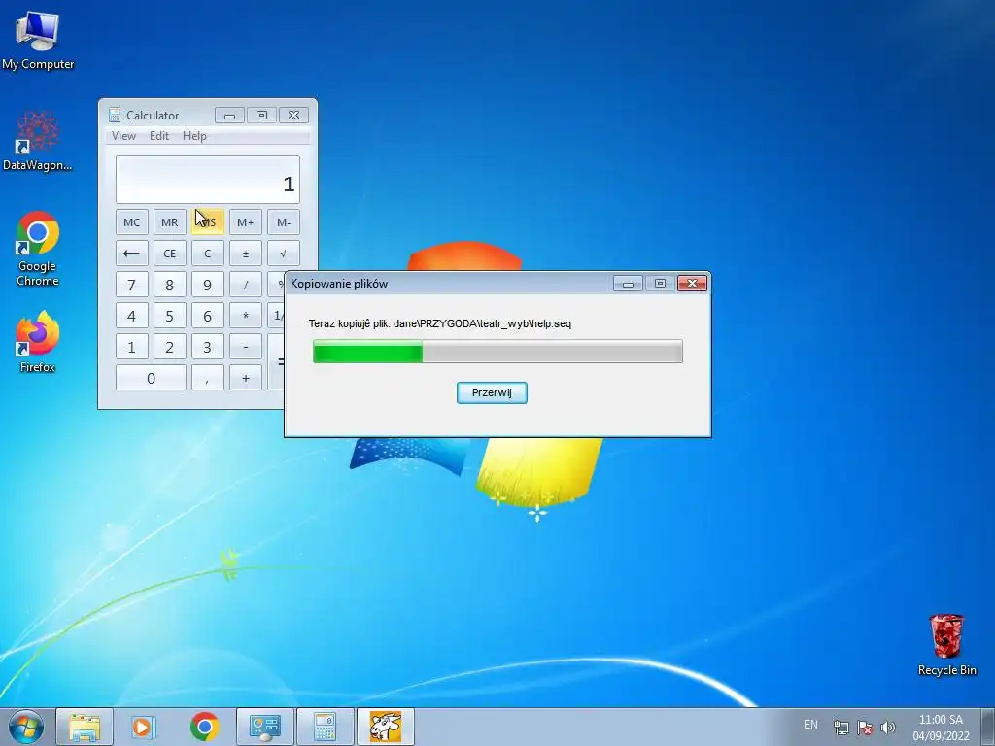Click the backspace arrow key in Calculator
995x746 pixels.
tap(132, 254)
